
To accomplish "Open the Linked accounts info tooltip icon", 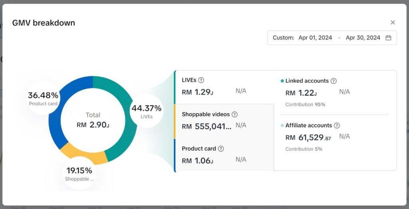I will click(334, 81).
